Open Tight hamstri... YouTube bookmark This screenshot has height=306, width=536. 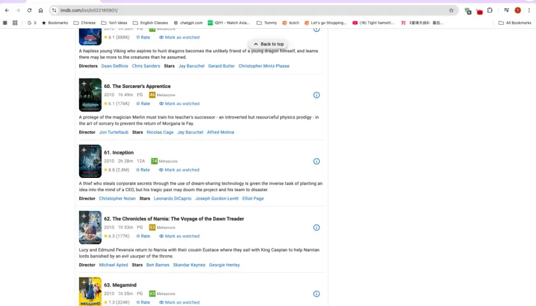[x=373, y=22]
